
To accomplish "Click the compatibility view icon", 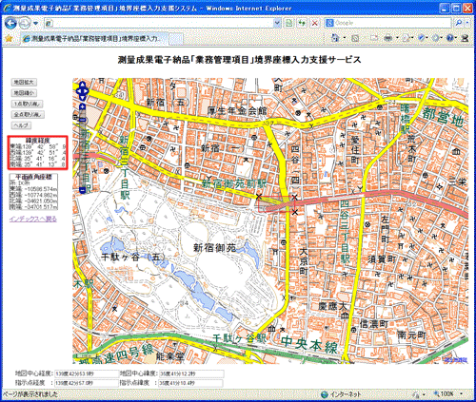I will tap(289, 23).
